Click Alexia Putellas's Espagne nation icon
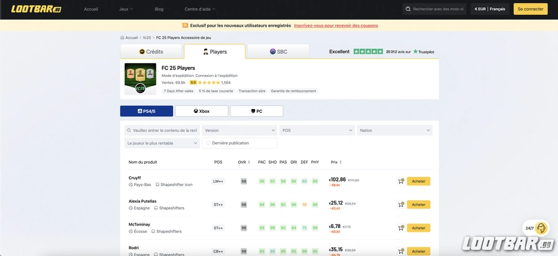 130,208
